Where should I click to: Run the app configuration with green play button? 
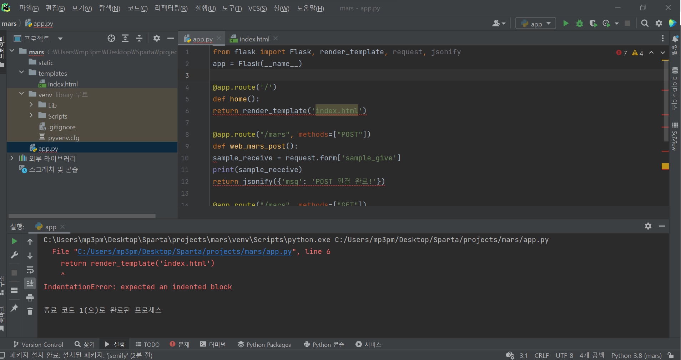(566, 24)
